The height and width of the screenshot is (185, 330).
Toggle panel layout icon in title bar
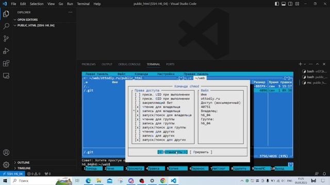[284, 4]
